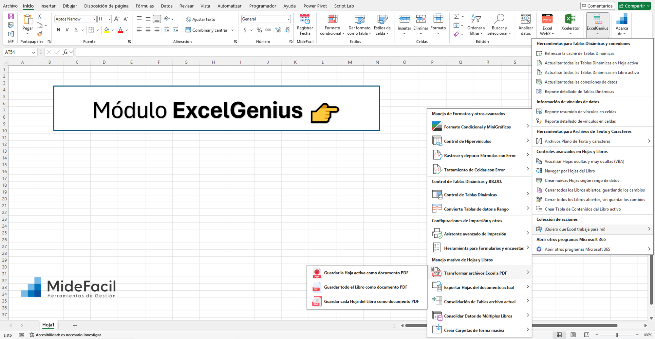Select Guardar la Hoja activa como documento PDF
655x339 pixels.
point(367,273)
